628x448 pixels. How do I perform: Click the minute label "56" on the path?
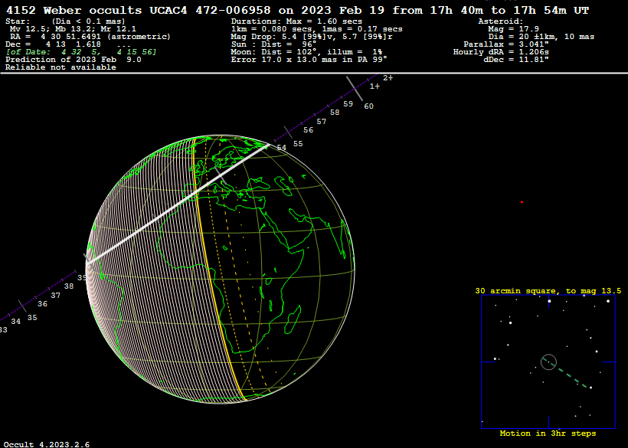[308, 129]
